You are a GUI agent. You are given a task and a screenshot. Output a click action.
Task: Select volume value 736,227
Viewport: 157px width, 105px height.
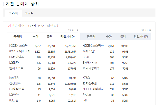(72, 63)
